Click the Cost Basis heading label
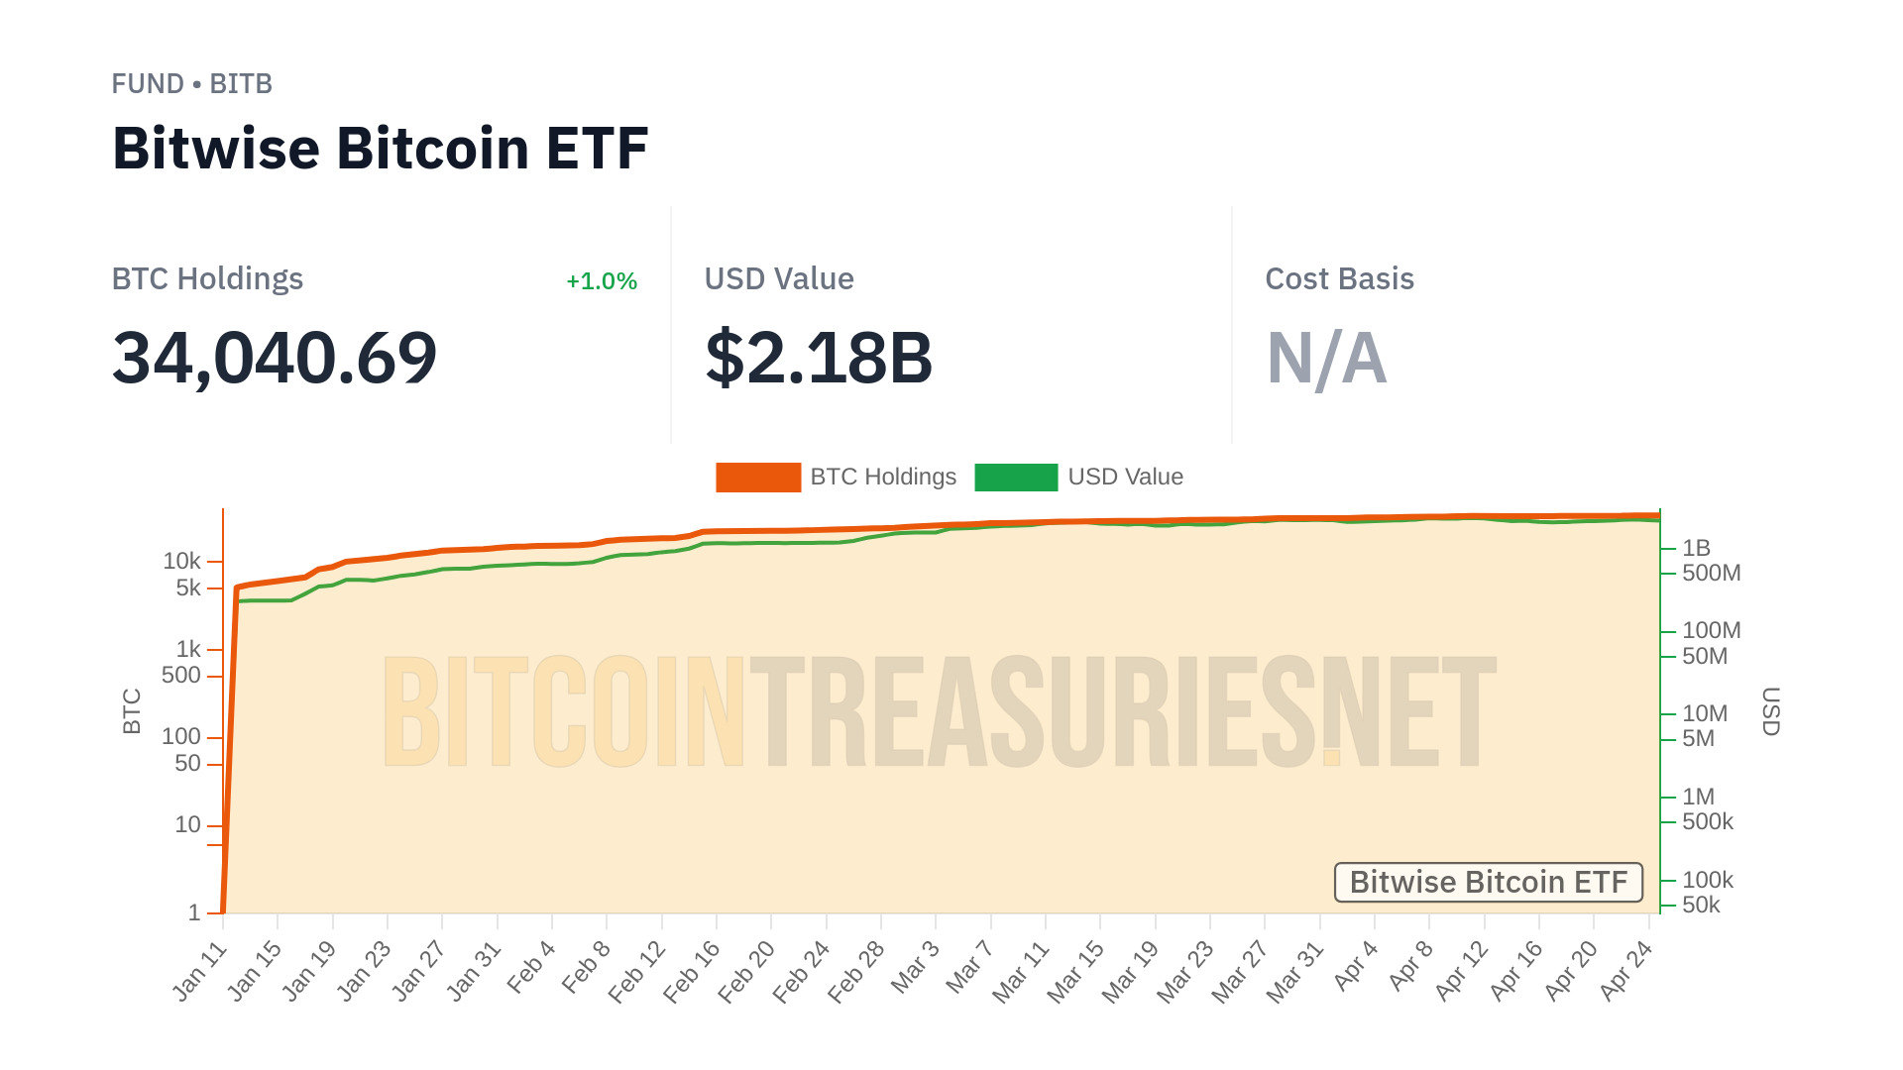Screen dimensions: 1903x1070 (1339, 279)
